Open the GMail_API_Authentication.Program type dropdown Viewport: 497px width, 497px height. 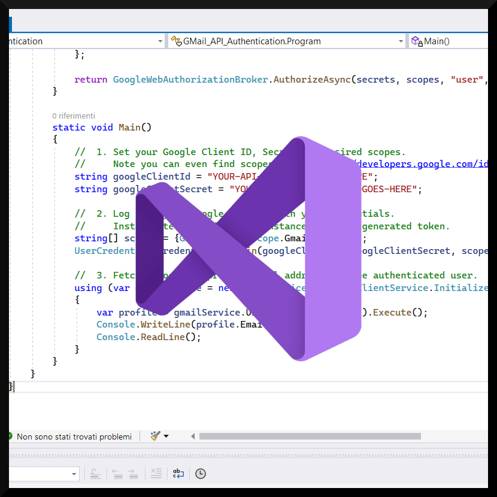click(x=400, y=41)
